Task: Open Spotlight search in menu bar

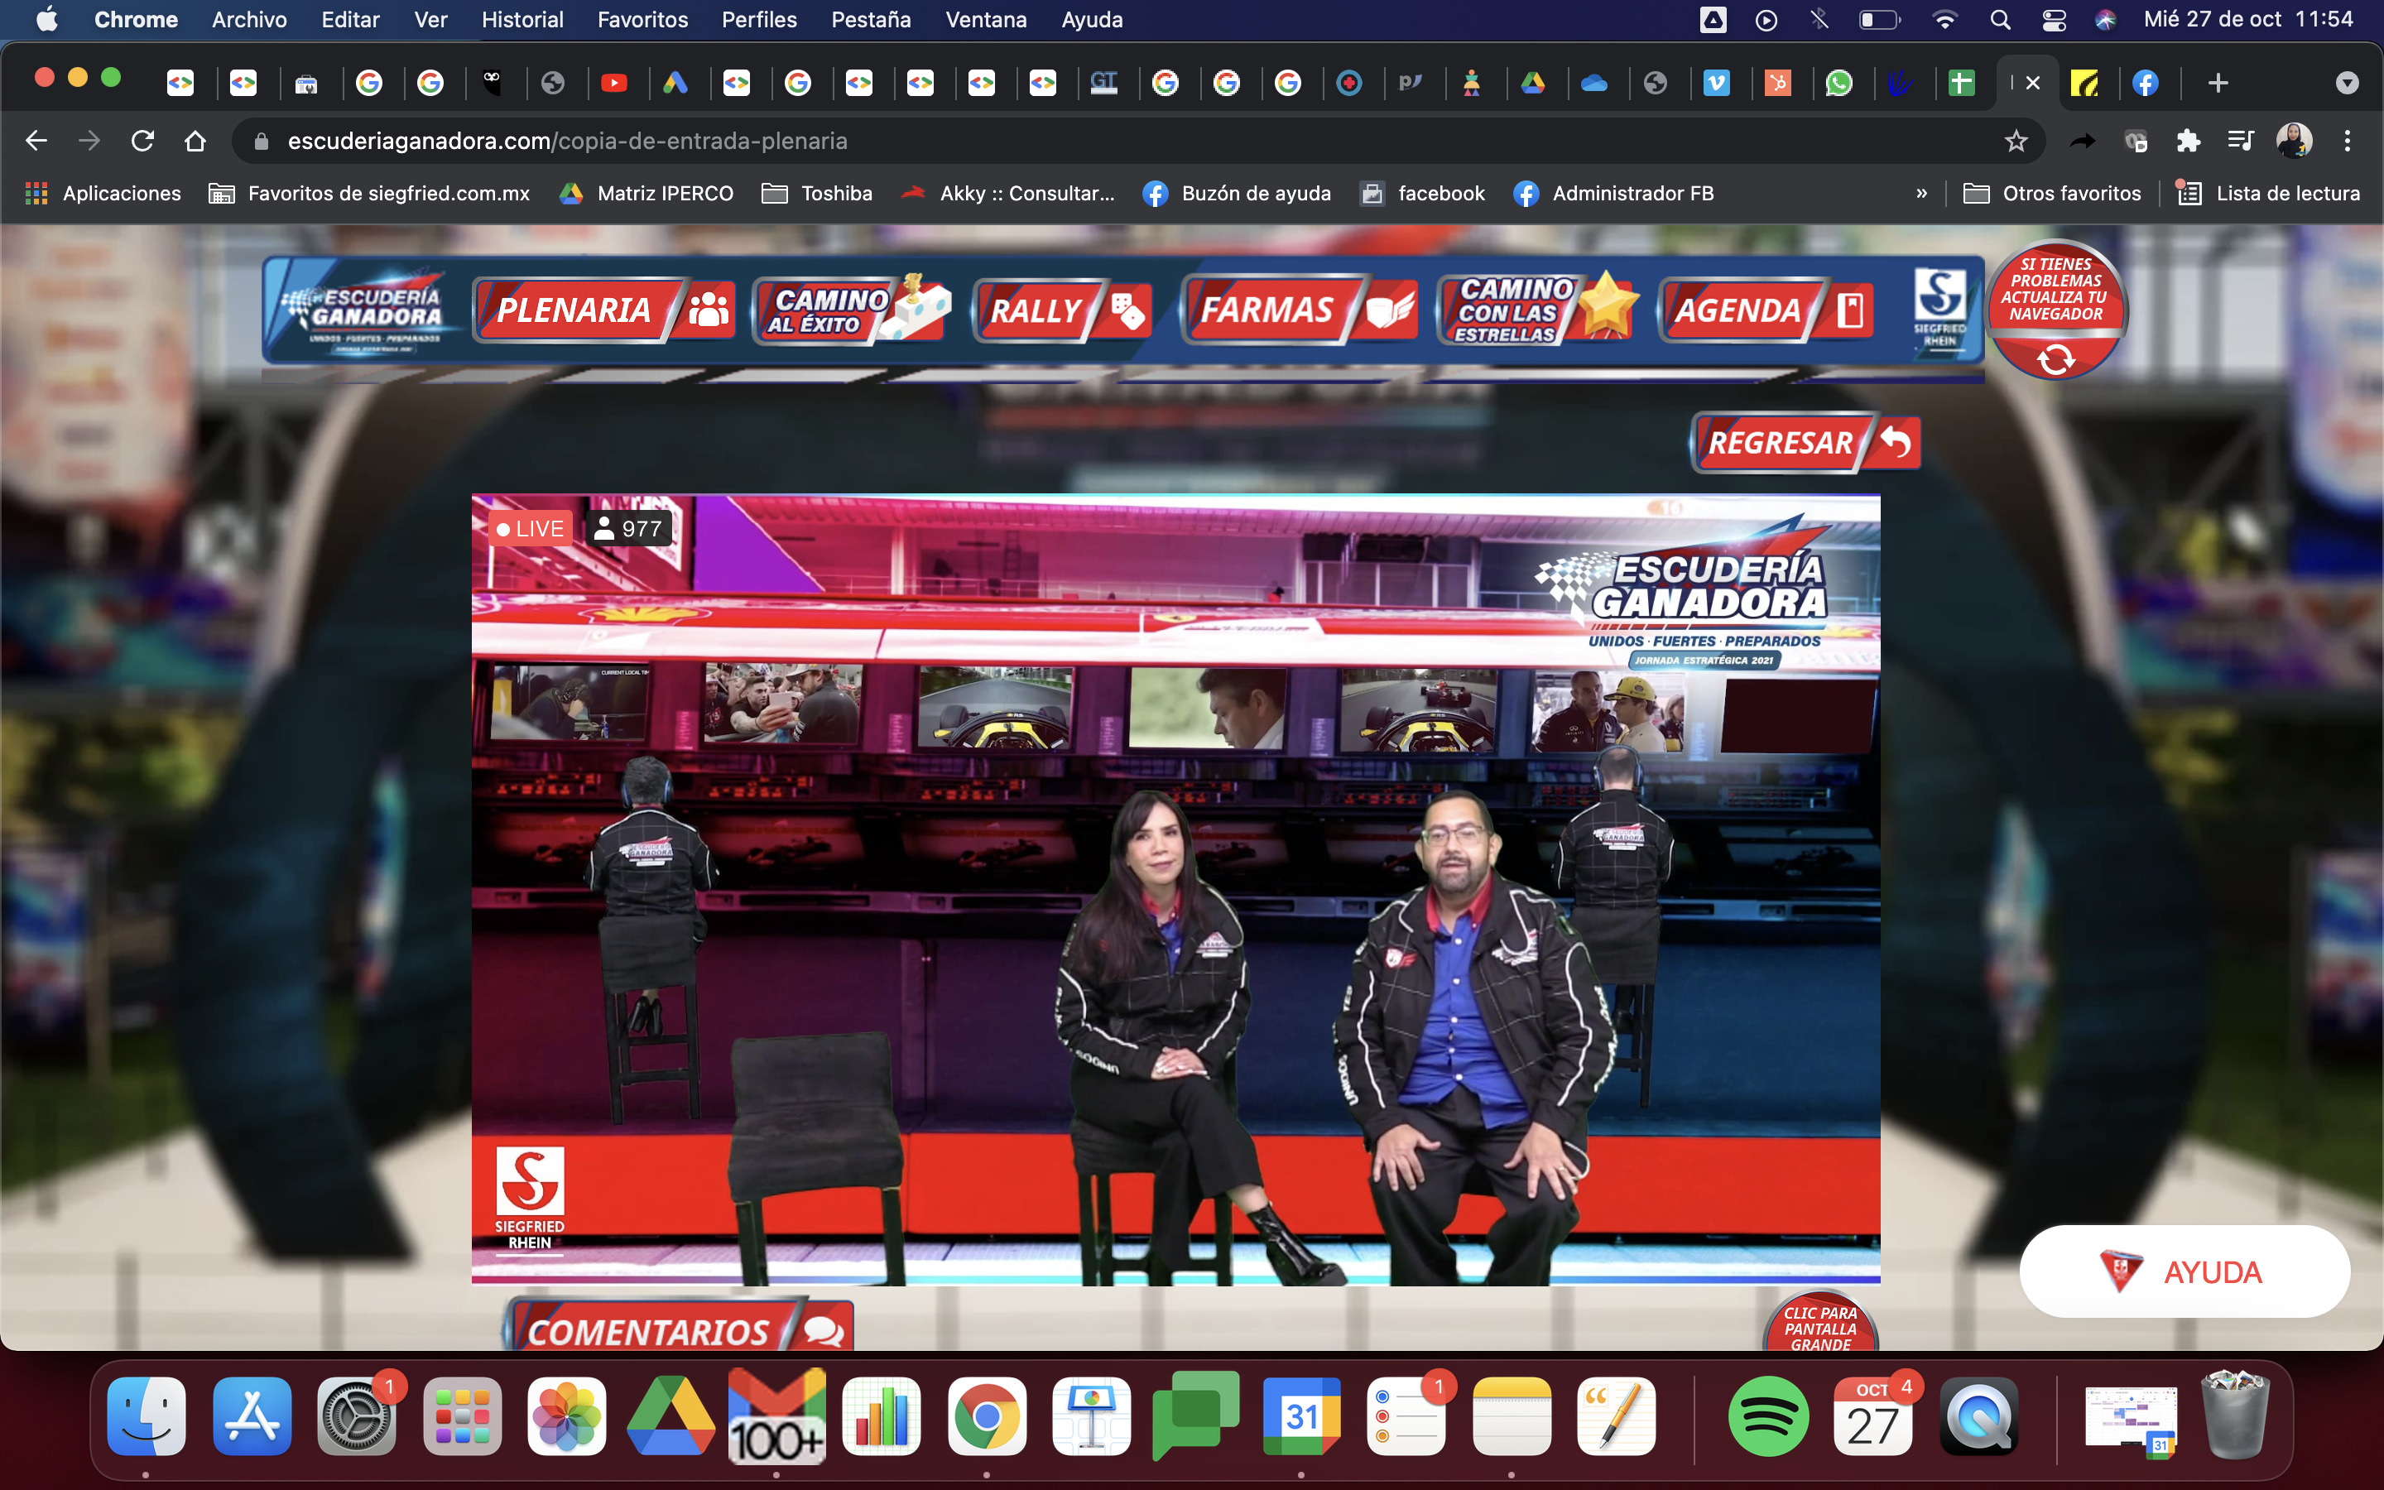Action: coord(2000,20)
